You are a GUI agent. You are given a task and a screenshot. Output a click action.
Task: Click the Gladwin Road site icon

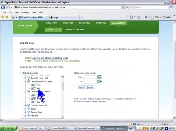pos(29,112)
